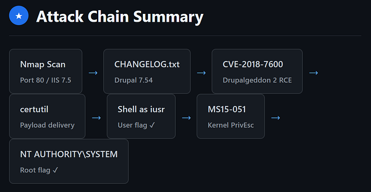Click the arrow after the certutil card
This screenshot has height=192, width=371.
pyautogui.click(x=96, y=118)
